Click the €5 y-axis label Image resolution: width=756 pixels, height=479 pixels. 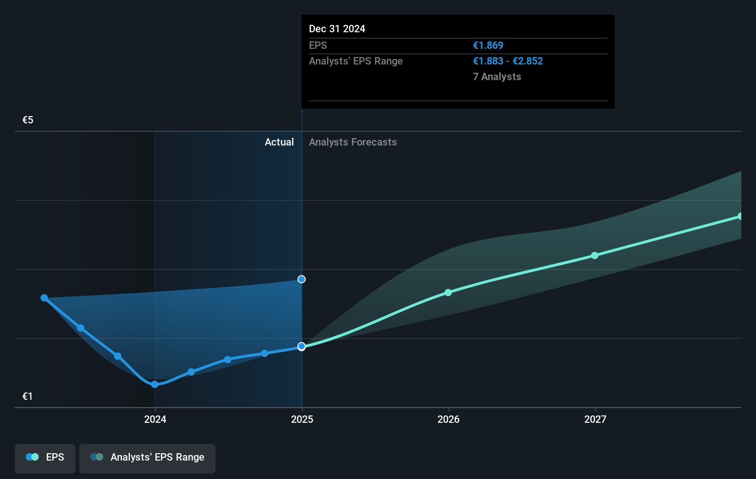tap(28, 120)
